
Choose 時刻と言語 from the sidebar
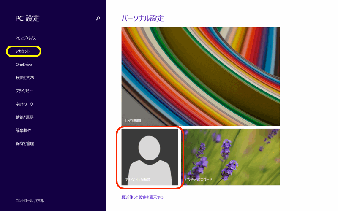pos(25,117)
